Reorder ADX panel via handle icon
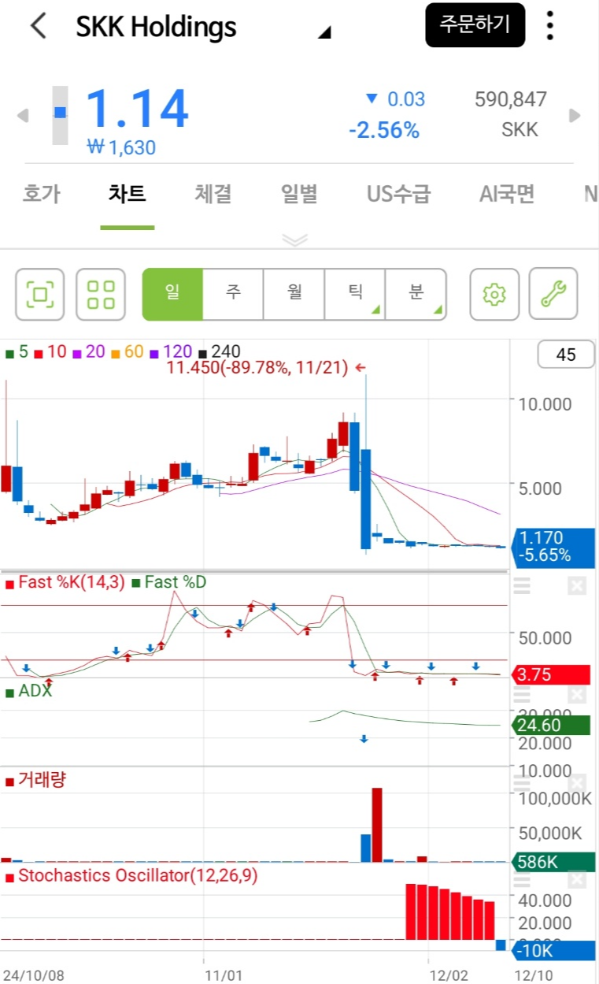 (x=522, y=694)
